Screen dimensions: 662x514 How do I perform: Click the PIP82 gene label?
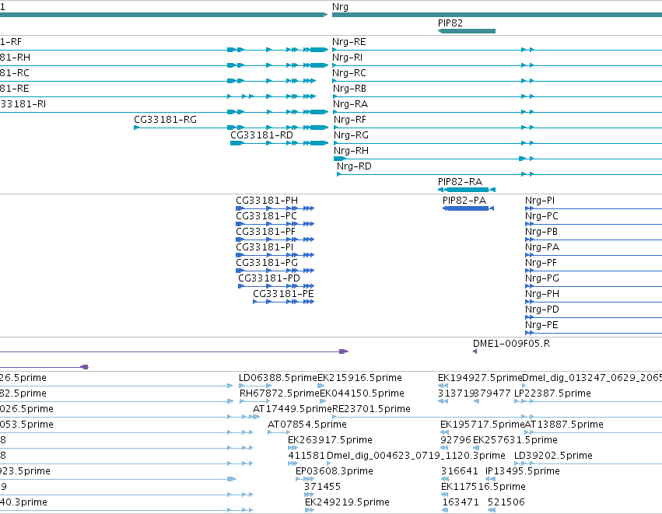(x=450, y=23)
